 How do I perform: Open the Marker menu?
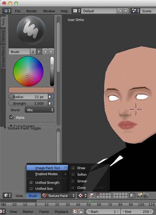(28, 212)
